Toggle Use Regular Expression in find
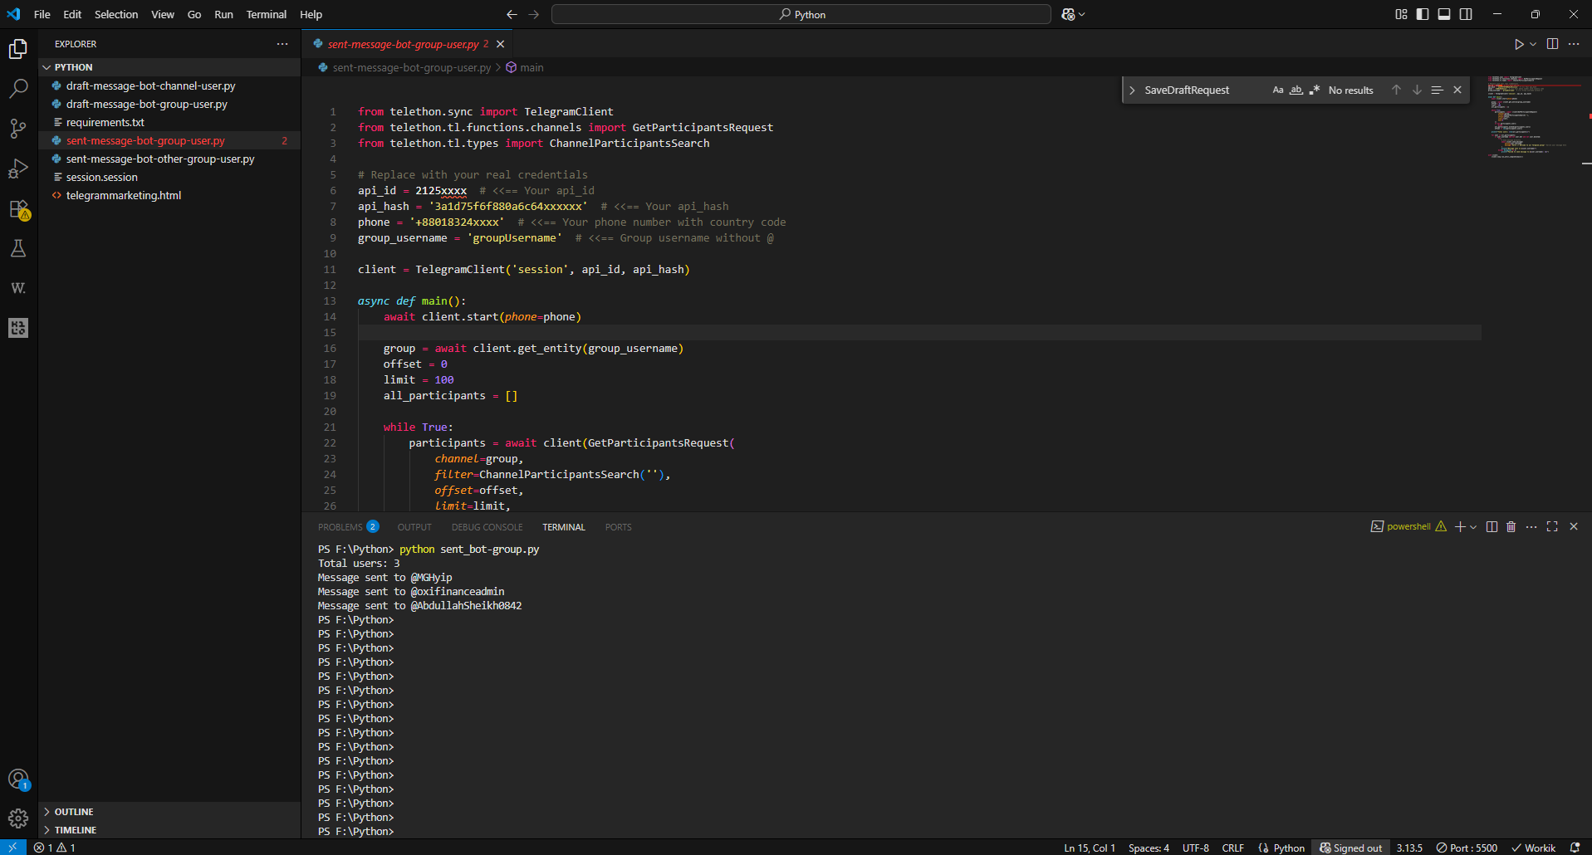 [1314, 90]
